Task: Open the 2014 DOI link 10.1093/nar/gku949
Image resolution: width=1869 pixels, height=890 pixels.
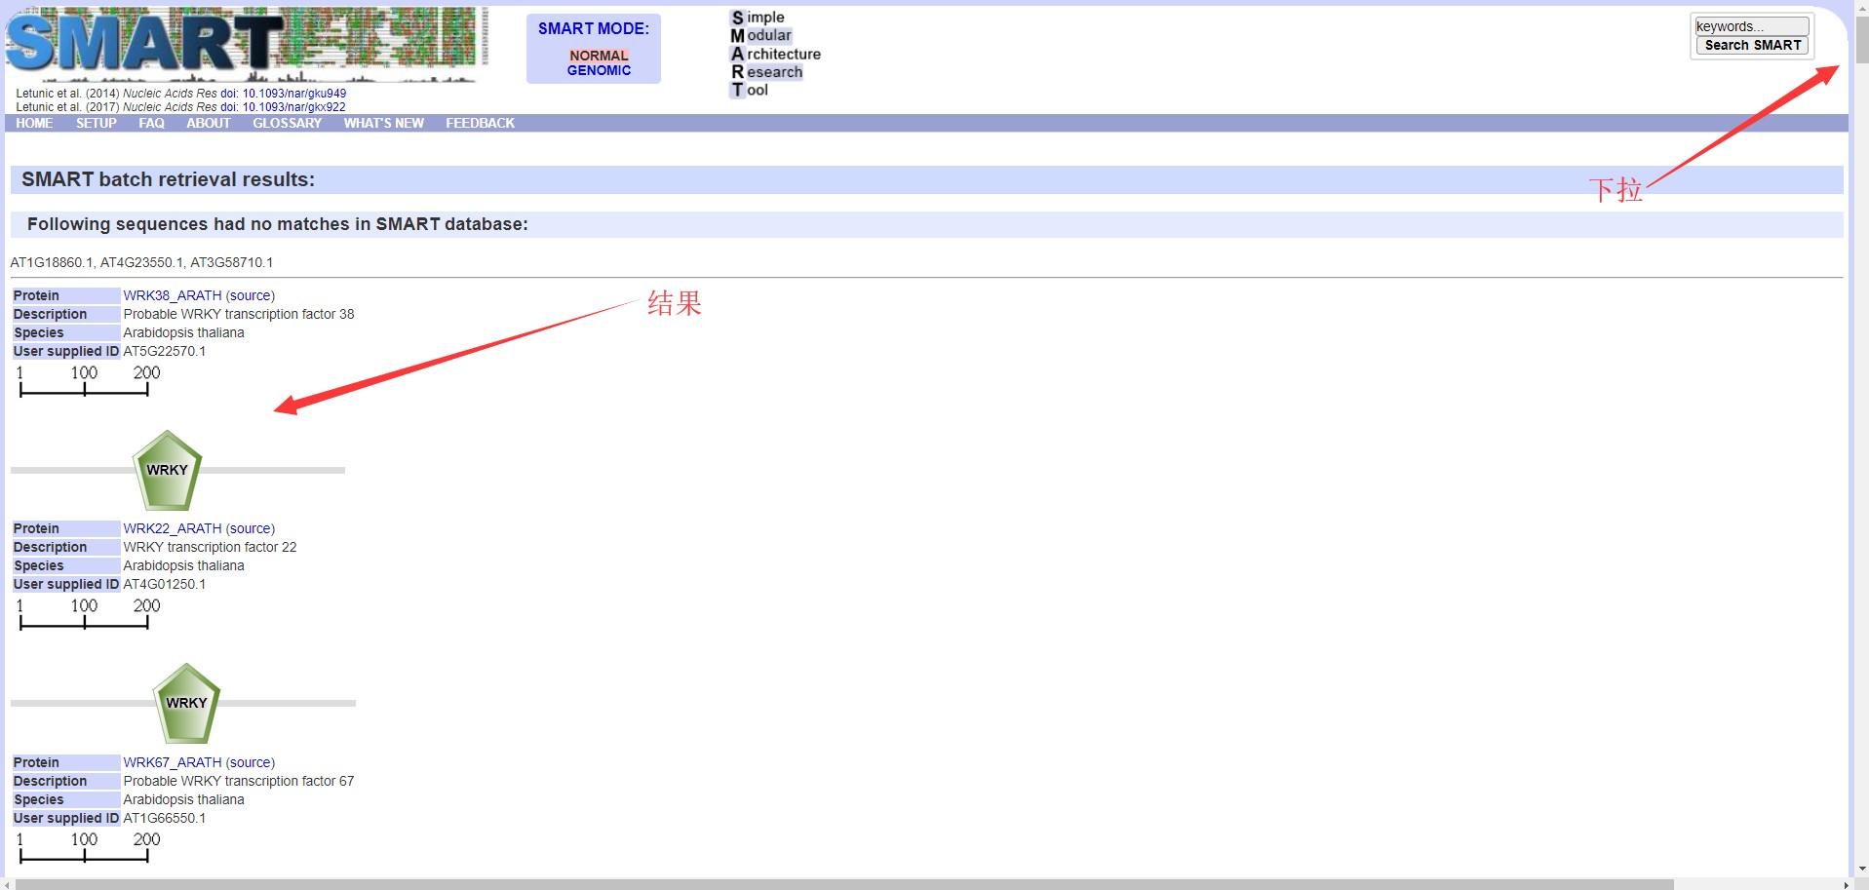Action: [294, 94]
